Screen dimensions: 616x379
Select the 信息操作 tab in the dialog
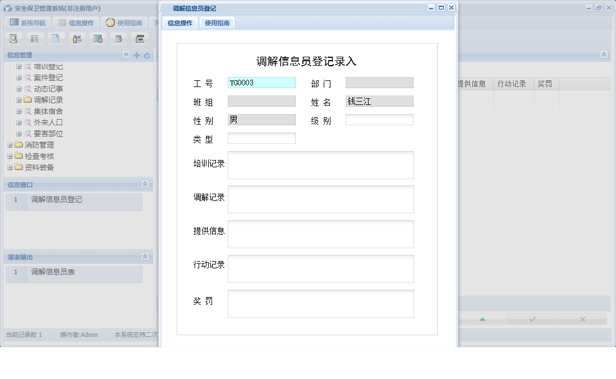click(x=179, y=24)
